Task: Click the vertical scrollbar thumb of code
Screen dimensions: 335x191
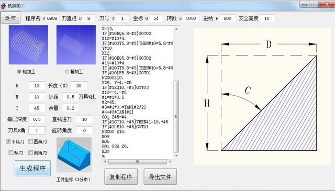Action: click(x=176, y=117)
